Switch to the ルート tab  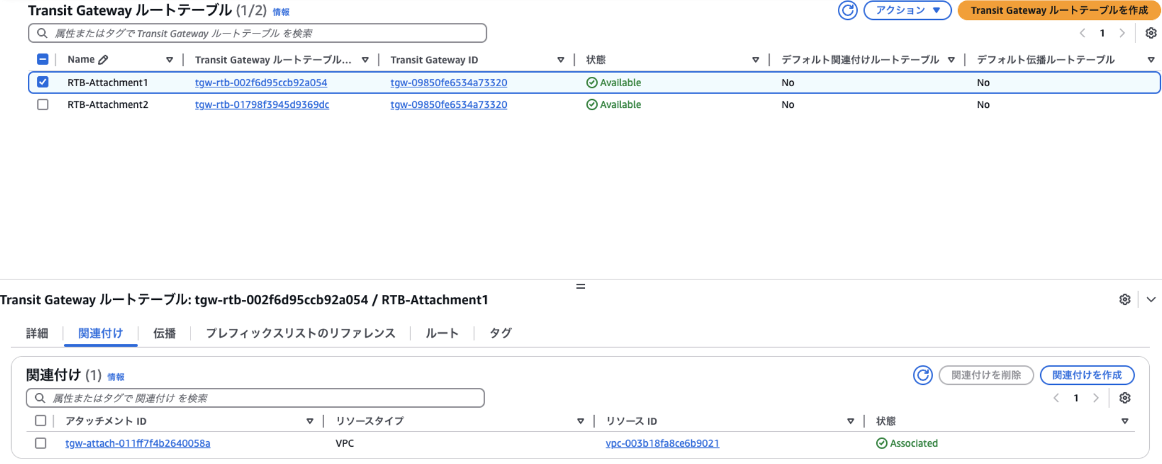(x=442, y=333)
